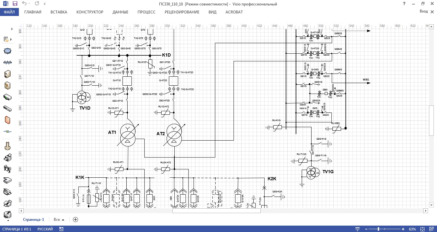
Task: Select the green network card shape
Action: point(8,97)
